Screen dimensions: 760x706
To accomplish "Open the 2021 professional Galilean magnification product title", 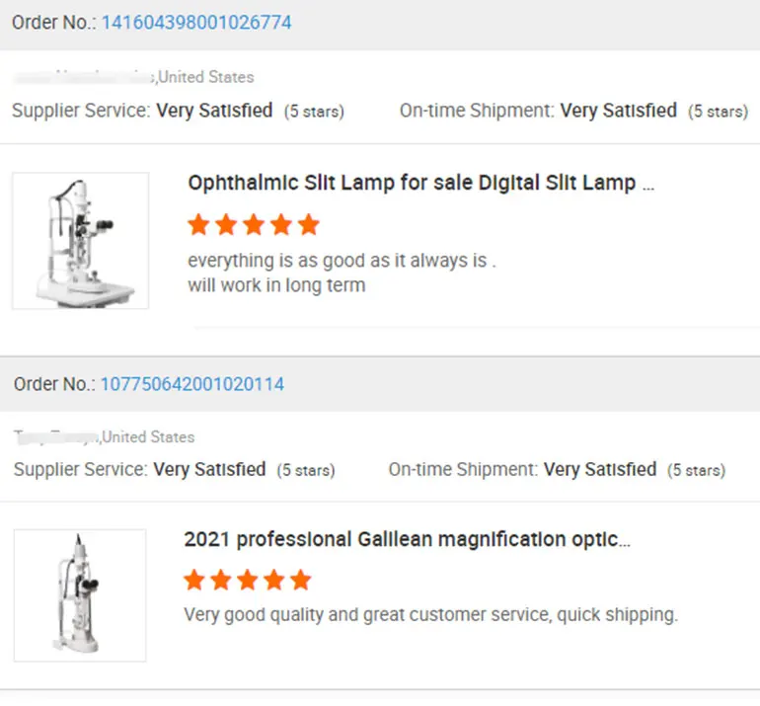I will pyautogui.click(x=407, y=540).
